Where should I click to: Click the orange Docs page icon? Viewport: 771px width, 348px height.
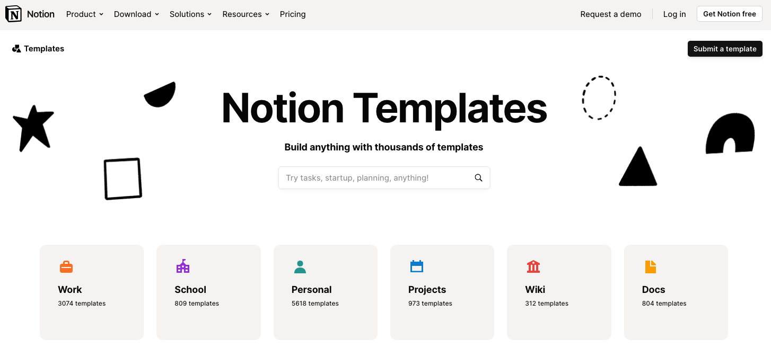[x=651, y=266]
